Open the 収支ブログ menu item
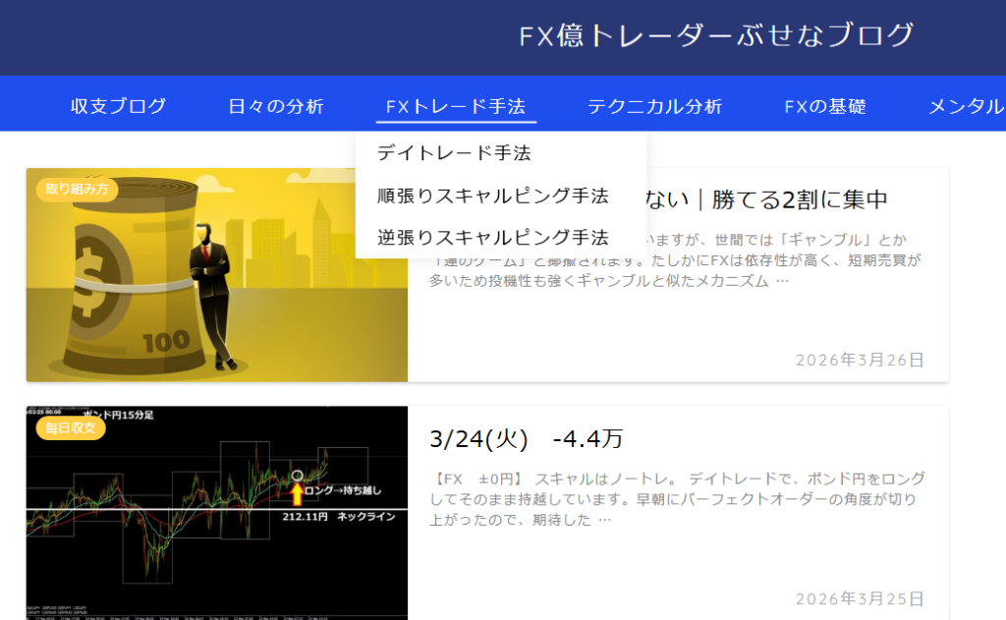The image size is (1006, 620). 118,106
